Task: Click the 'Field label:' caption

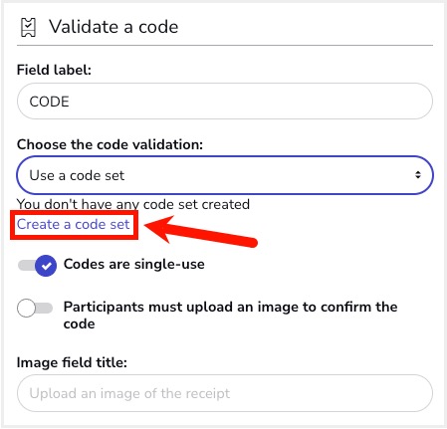Action: coord(54,70)
